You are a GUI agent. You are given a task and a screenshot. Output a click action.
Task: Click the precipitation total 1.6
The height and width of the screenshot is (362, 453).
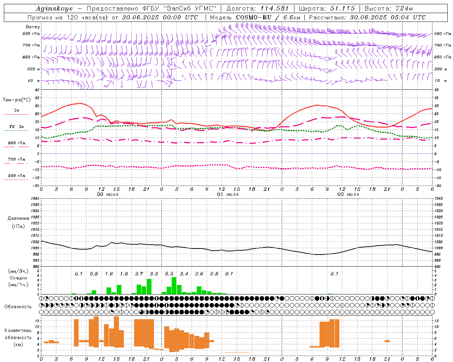(x=109, y=274)
